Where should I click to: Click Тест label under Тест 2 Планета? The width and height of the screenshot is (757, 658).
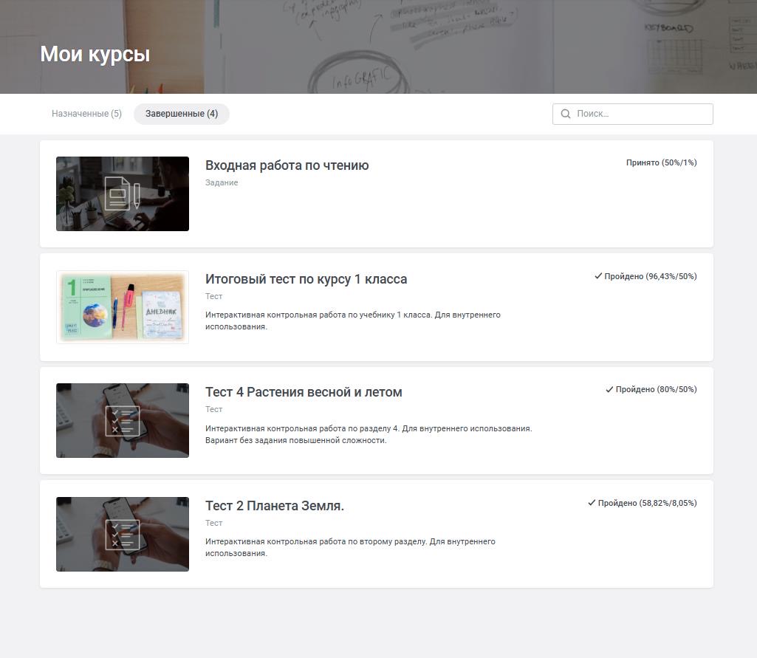click(214, 523)
